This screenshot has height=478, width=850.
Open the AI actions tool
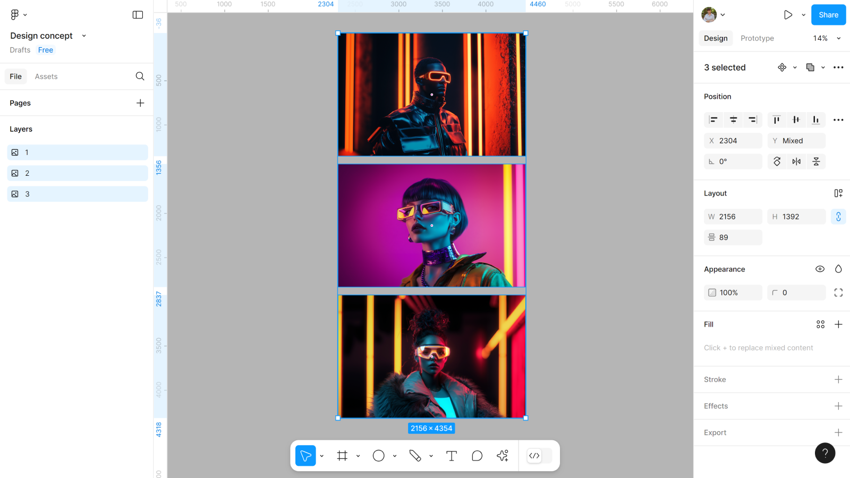(x=503, y=456)
